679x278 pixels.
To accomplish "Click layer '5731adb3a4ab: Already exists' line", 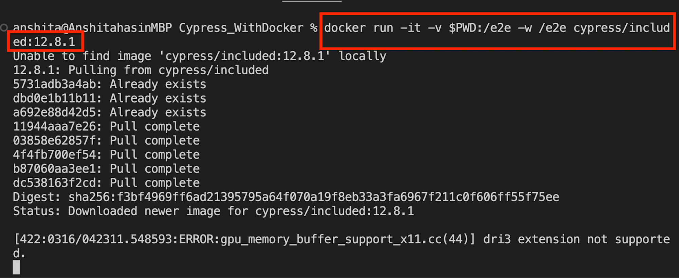I will [x=109, y=84].
